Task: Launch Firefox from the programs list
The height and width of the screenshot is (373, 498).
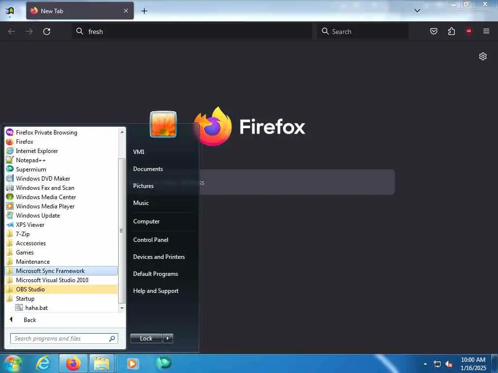Action: [x=62, y=142]
